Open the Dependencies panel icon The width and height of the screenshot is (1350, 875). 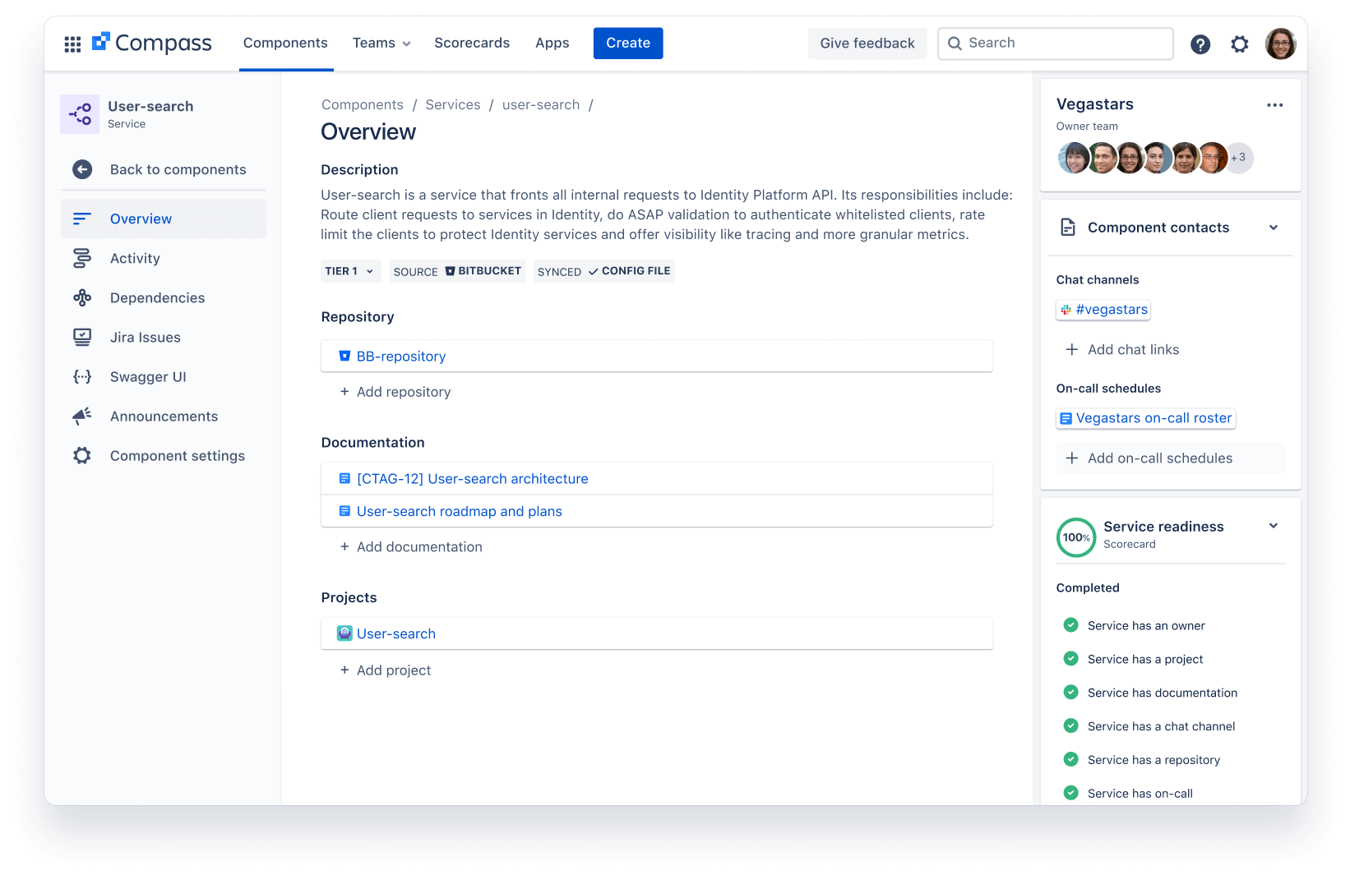82,297
